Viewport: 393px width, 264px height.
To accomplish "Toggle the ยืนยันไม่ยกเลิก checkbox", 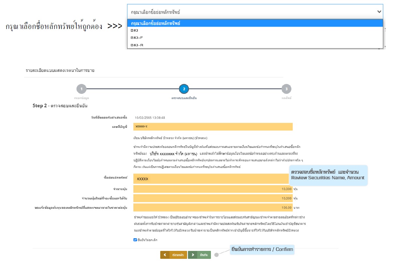I will 135,240.
